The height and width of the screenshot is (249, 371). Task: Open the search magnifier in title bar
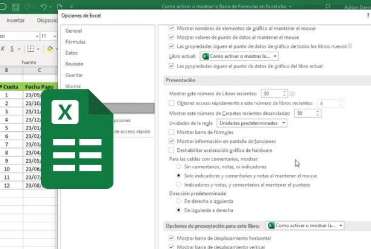(327, 7)
